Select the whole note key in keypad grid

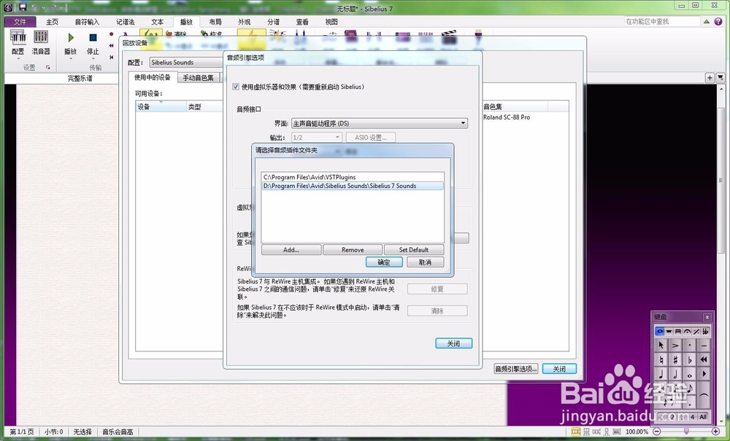click(690, 374)
